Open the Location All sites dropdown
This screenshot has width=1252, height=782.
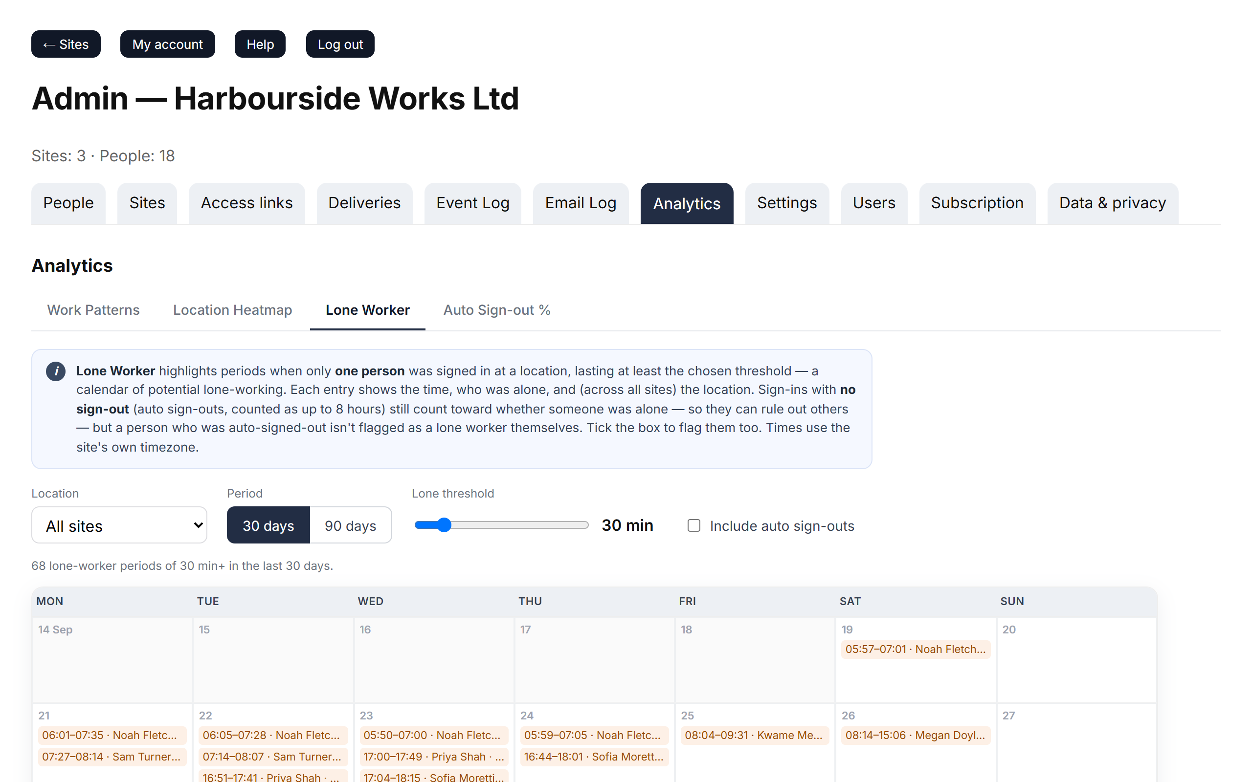pyautogui.click(x=119, y=525)
